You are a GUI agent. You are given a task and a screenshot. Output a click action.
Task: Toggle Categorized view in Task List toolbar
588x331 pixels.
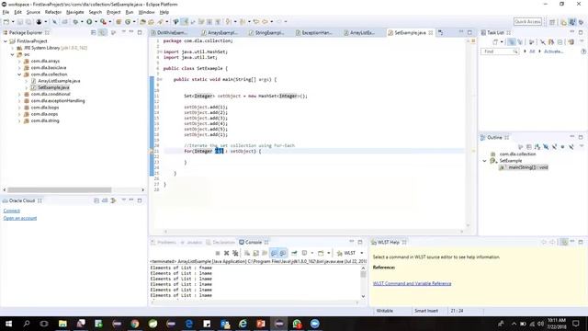pos(511,42)
